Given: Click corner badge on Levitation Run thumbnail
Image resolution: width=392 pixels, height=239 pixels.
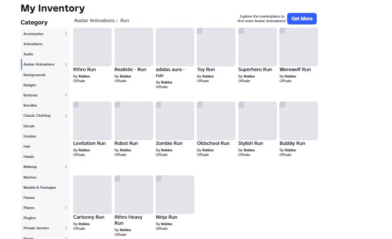Looking at the screenshot, I should (76, 105).
